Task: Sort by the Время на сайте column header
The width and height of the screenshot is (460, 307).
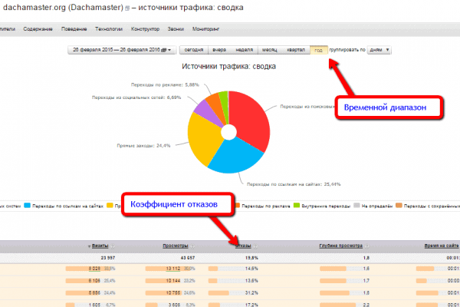Action: 442,246
